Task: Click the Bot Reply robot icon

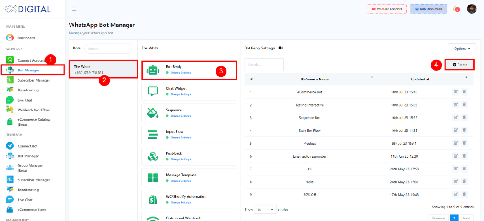Action: pyautogui.click(x=153, y=70)
